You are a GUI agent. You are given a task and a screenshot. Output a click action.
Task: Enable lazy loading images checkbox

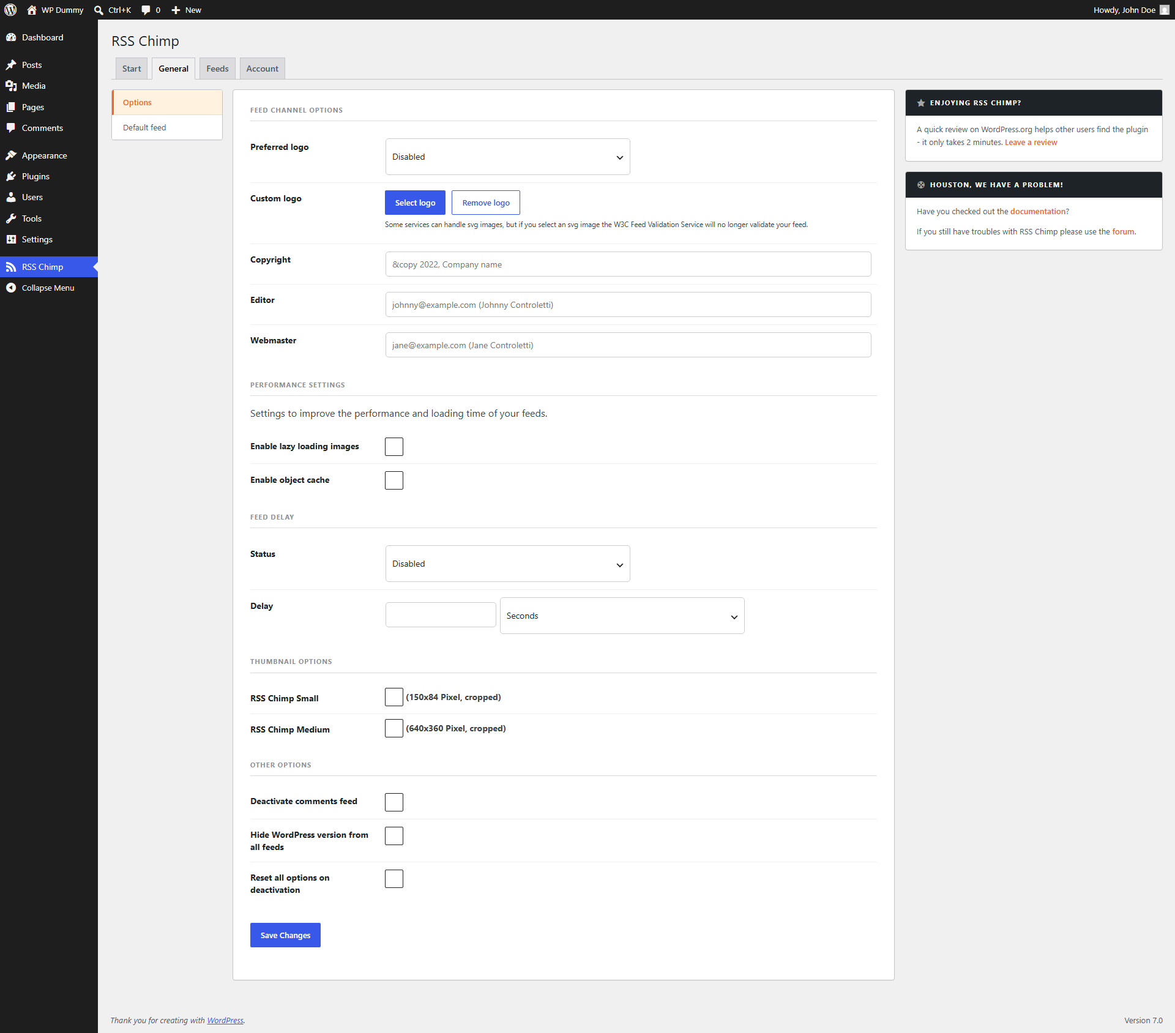394,447
